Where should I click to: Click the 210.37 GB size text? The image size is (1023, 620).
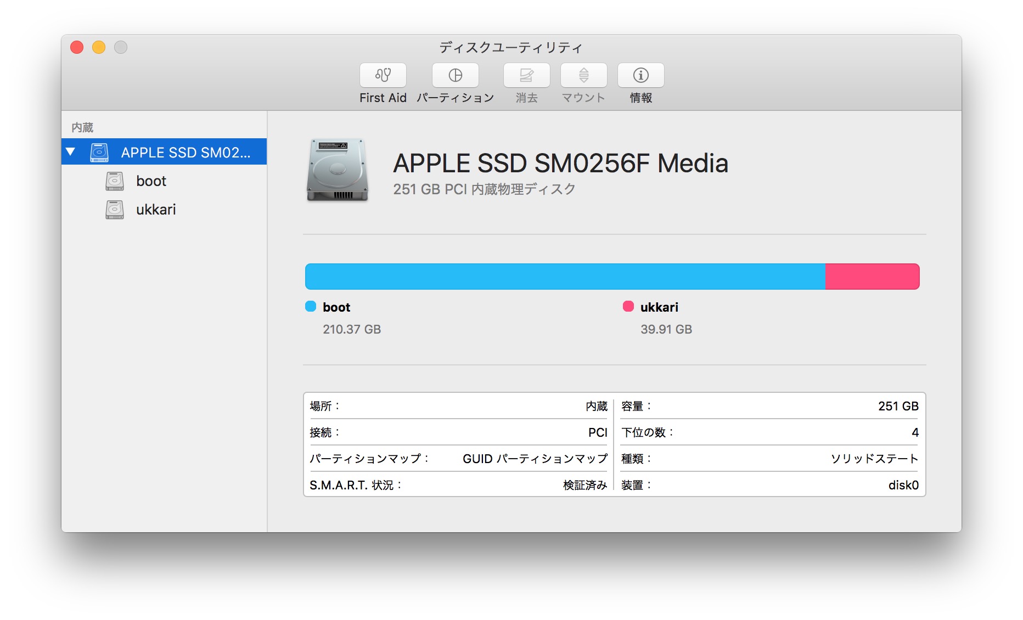(352, 329)
